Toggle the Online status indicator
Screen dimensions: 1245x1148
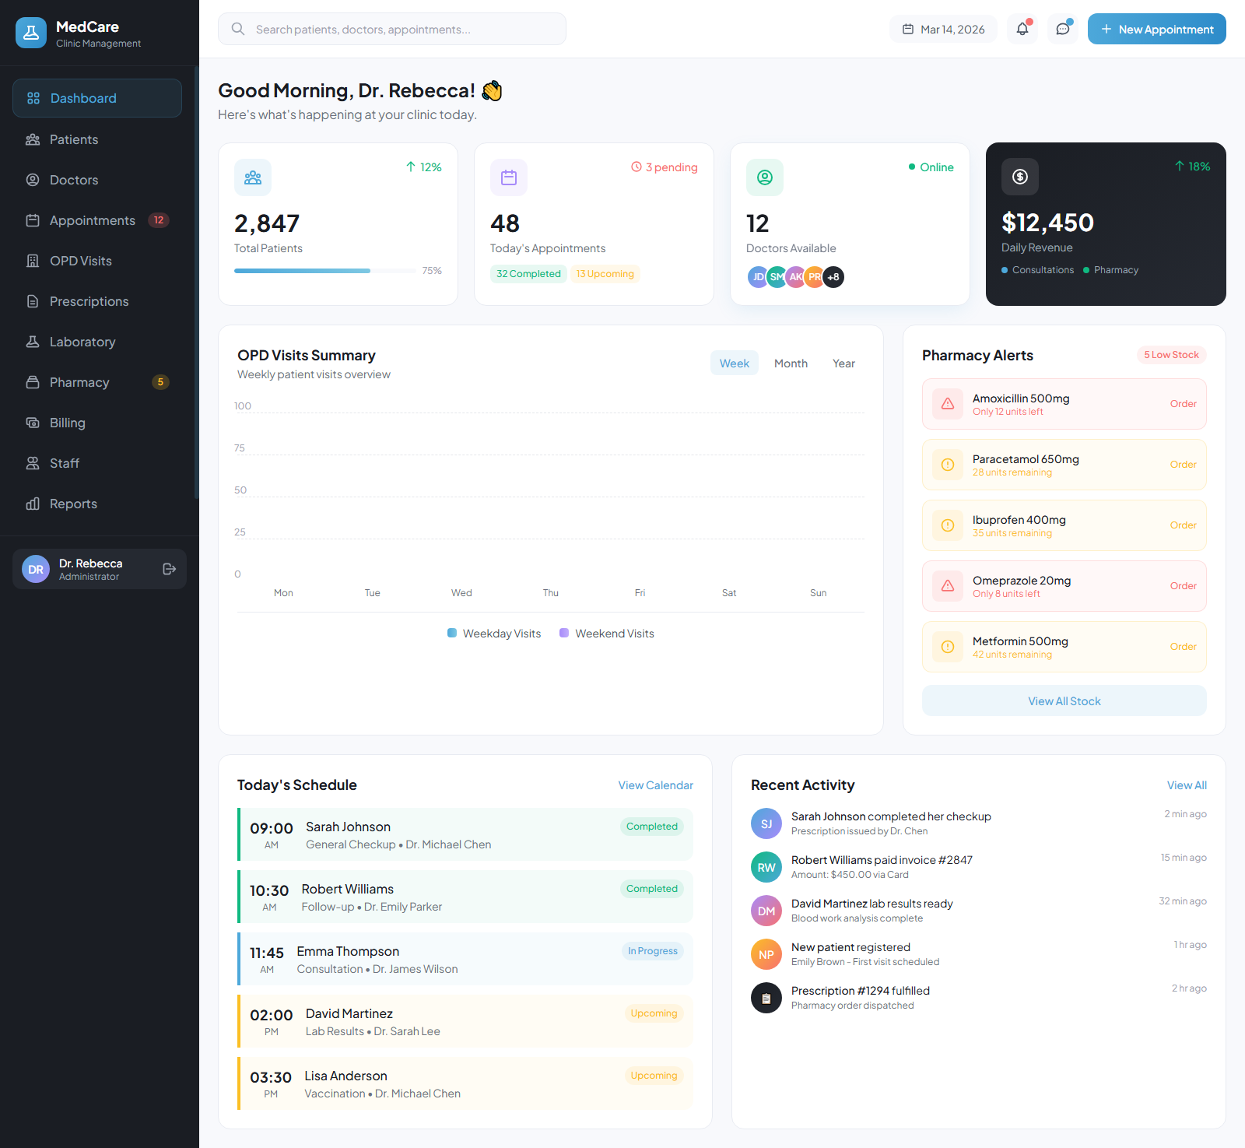click(x=931, y=167)
